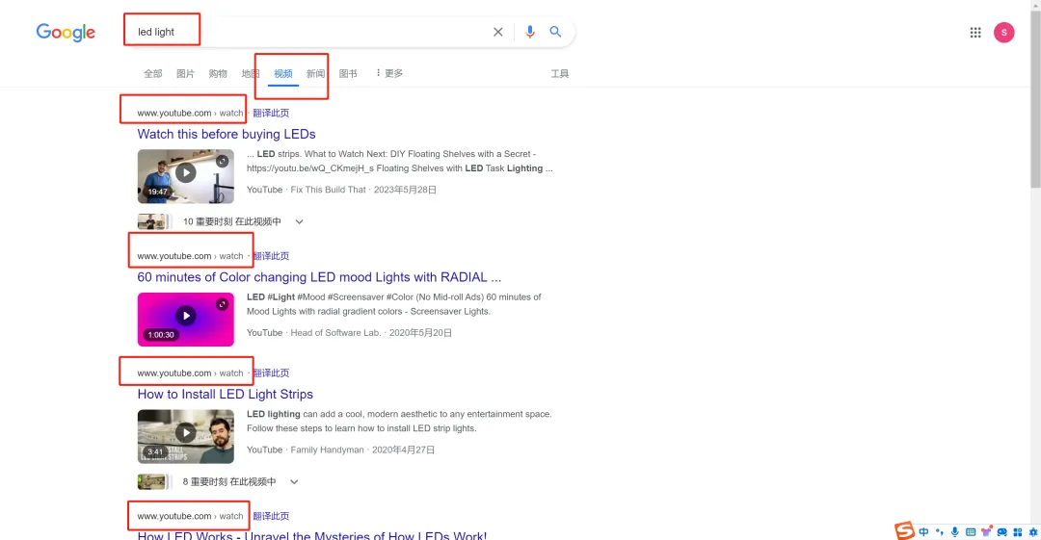Expand the '10 重要时刻' key moments chevron

pyautogui.click(x=300, y=221)
